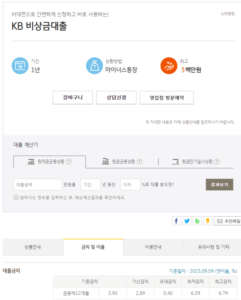Click the KB 비상금대출 title

39,26
